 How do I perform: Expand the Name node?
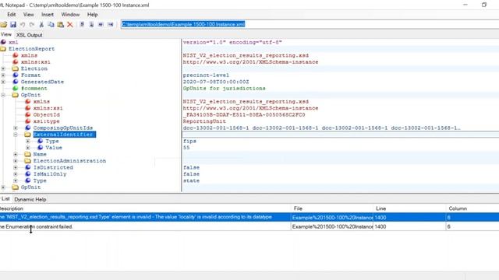coord(16,154)
